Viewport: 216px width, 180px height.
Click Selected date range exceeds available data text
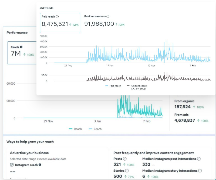[38, 159]
